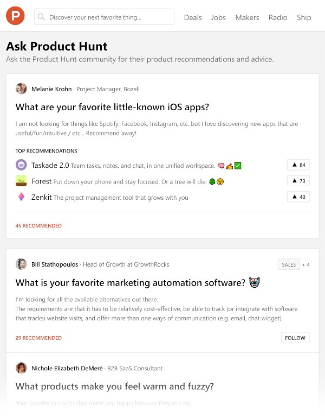The height and width of the screenshot is (417, 325).
Task: Click the Product Hunt logo icon
Action: [16, 17]
